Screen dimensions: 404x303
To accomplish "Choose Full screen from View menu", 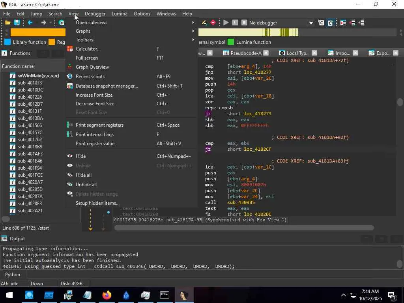I will click(x=131, y=58).
